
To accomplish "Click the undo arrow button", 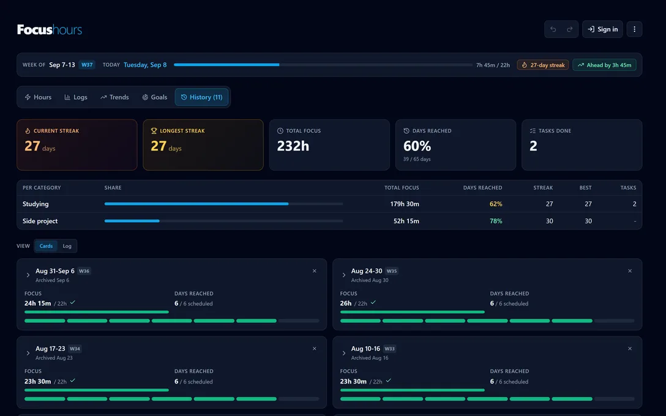I will coord(553,29).
